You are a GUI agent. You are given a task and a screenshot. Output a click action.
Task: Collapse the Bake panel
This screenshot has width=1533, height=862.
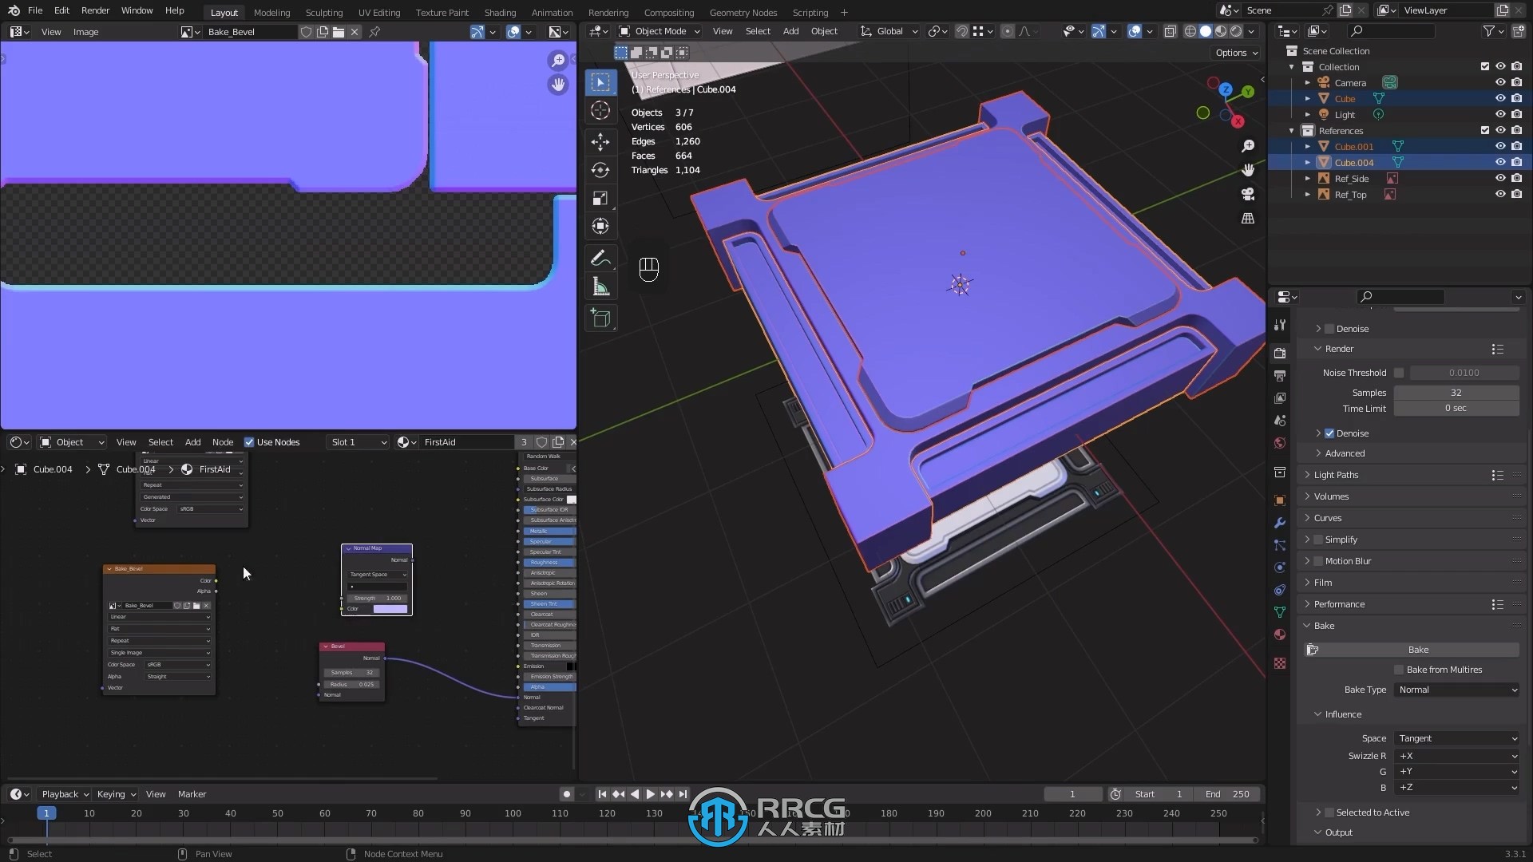click(x=1324, y=626)
